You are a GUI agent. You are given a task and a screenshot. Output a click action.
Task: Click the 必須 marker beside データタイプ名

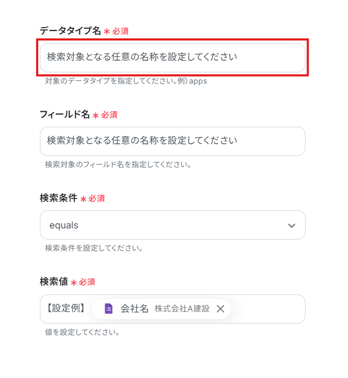(120, 31)
